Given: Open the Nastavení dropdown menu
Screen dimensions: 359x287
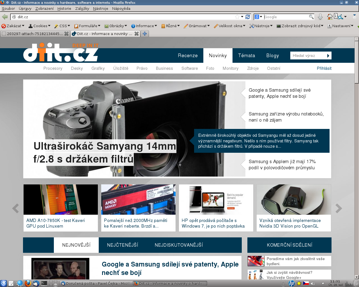Looking at the screenshot, I should (340, 26).
